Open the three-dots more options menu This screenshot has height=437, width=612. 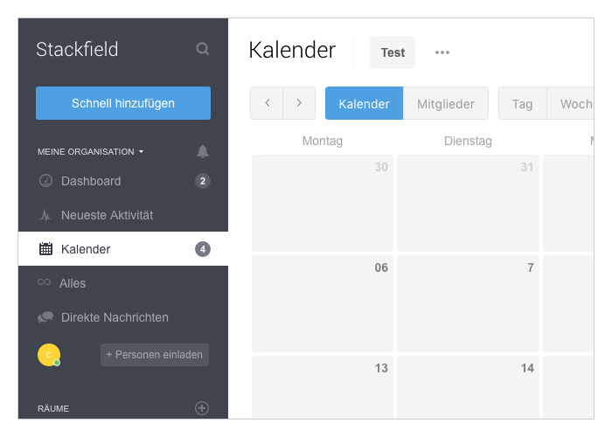pyautogui.click(x=442, y=52)
